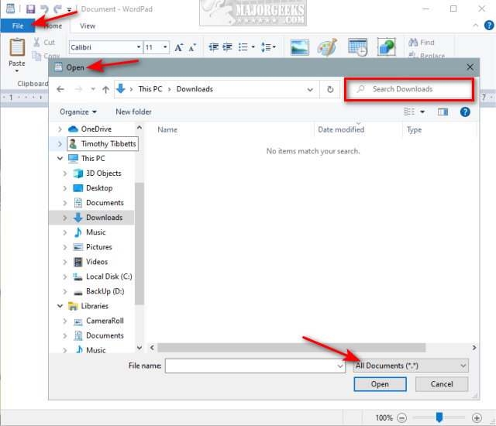Click the New folder button

[133, 112]
